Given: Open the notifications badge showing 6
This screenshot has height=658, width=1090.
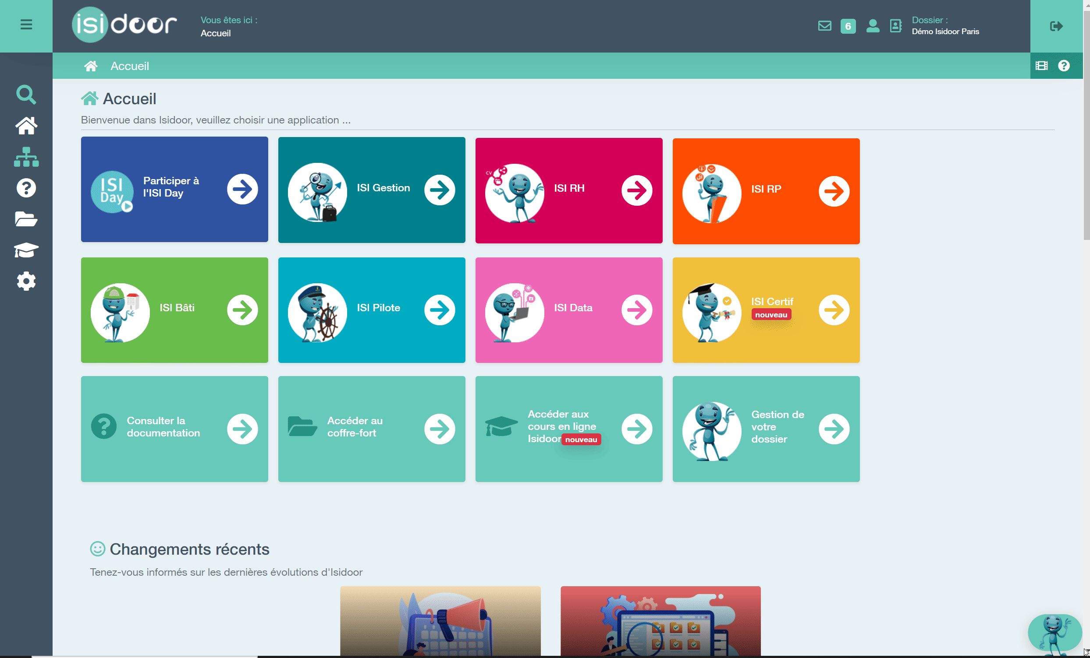Looking at the screenshot, I should [x=848, y=26].
